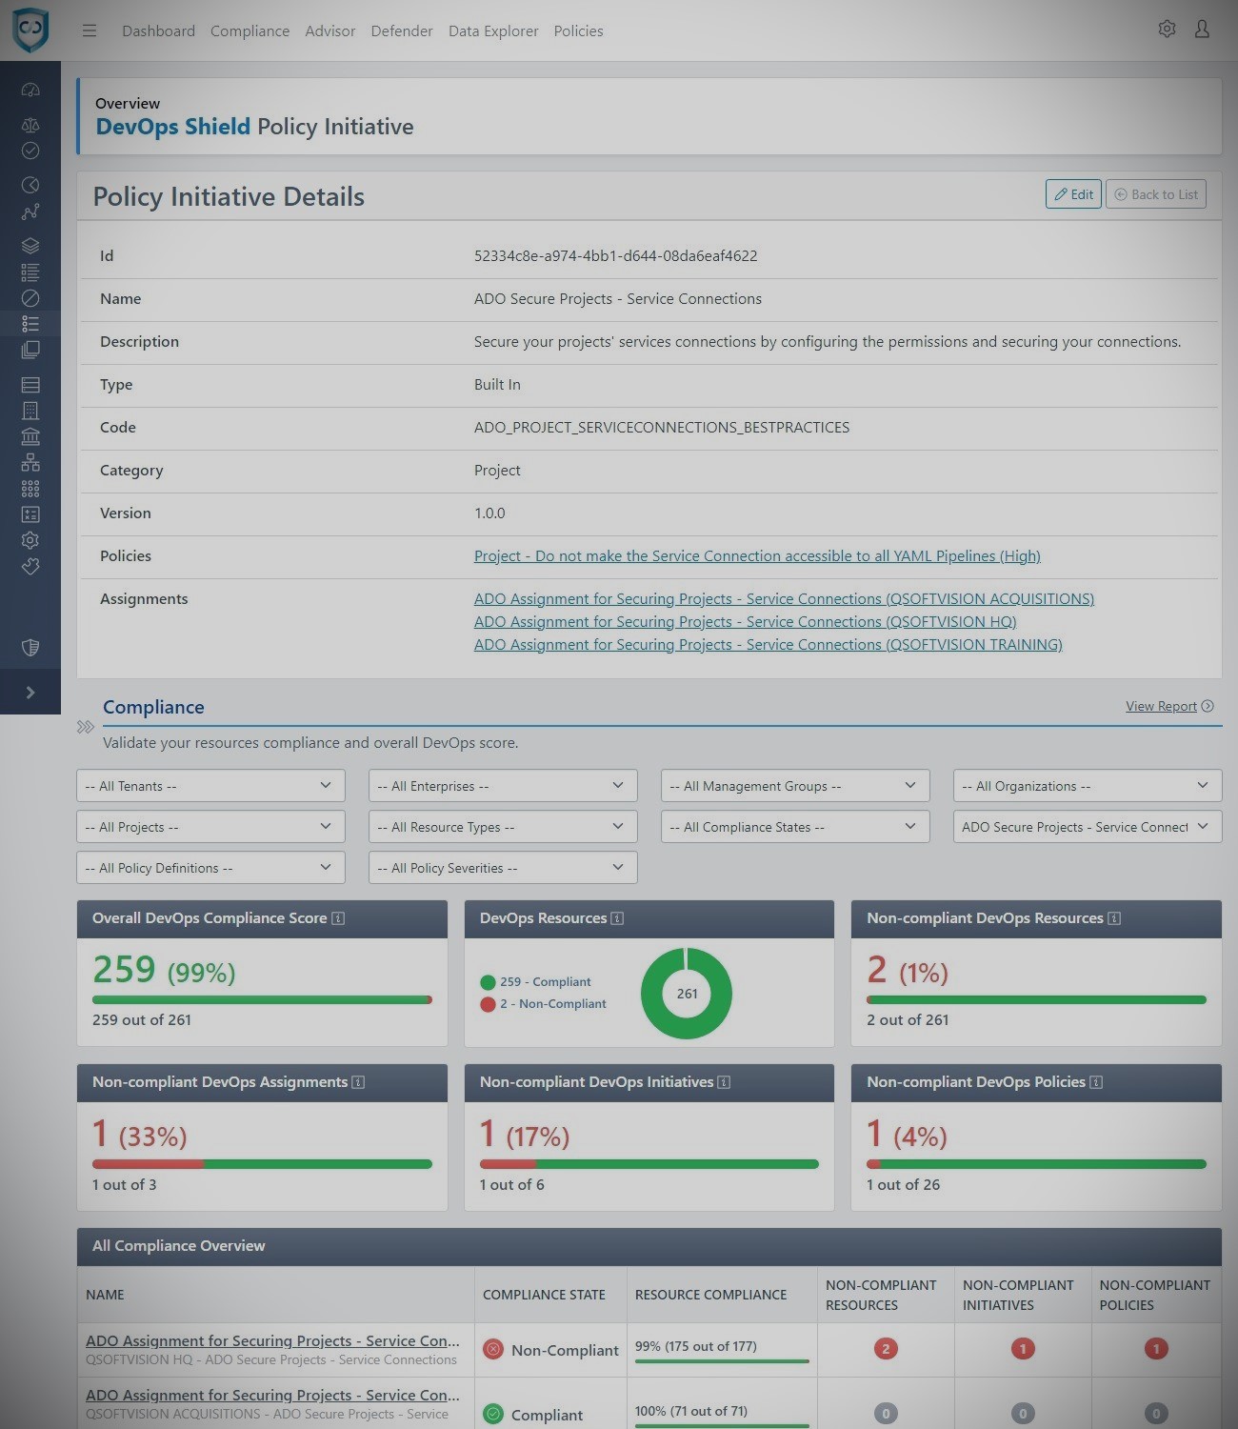Click the puzzle piece icon in sidebar

pos(30,567)
